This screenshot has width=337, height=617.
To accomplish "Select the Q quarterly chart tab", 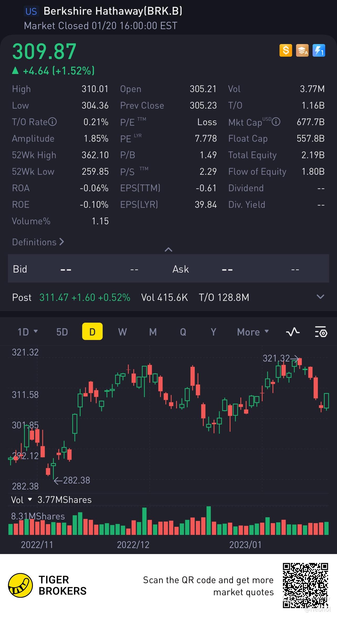I will tap(183, 332).
